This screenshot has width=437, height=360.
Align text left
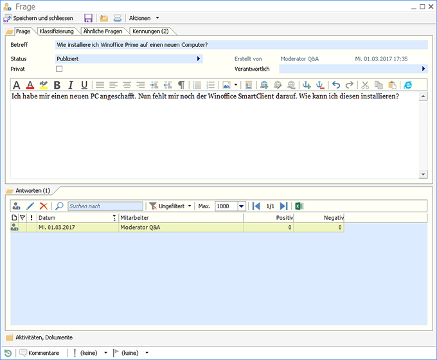(114, 85)
